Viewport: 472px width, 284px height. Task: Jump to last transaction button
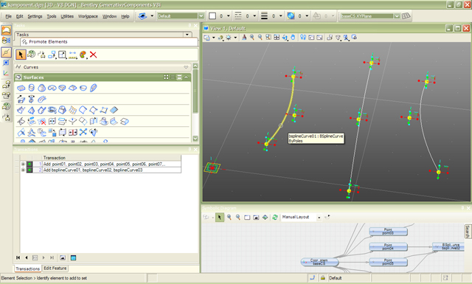point(52,257)
